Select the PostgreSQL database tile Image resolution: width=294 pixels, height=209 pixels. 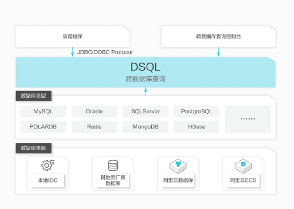tap(197, 112)
